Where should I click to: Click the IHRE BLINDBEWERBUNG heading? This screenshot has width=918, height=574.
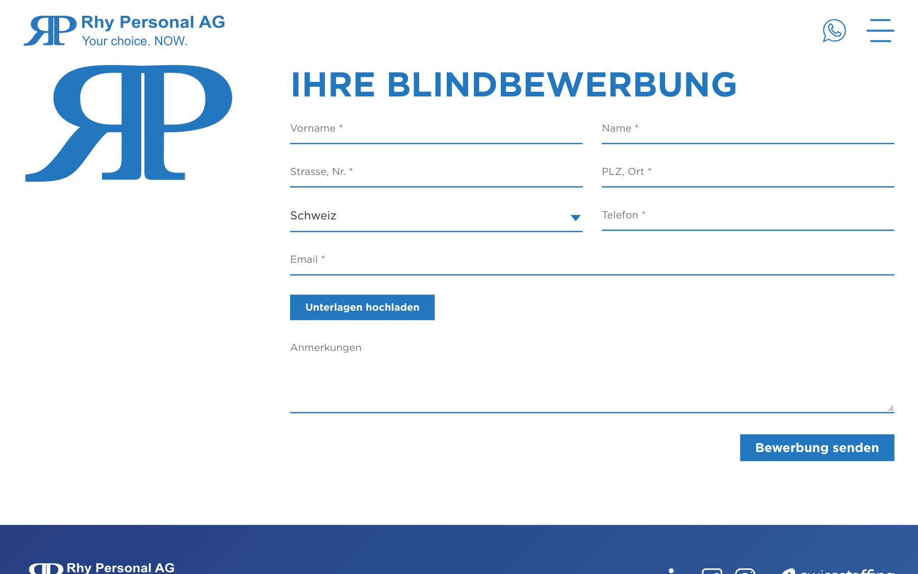point(514,84)
